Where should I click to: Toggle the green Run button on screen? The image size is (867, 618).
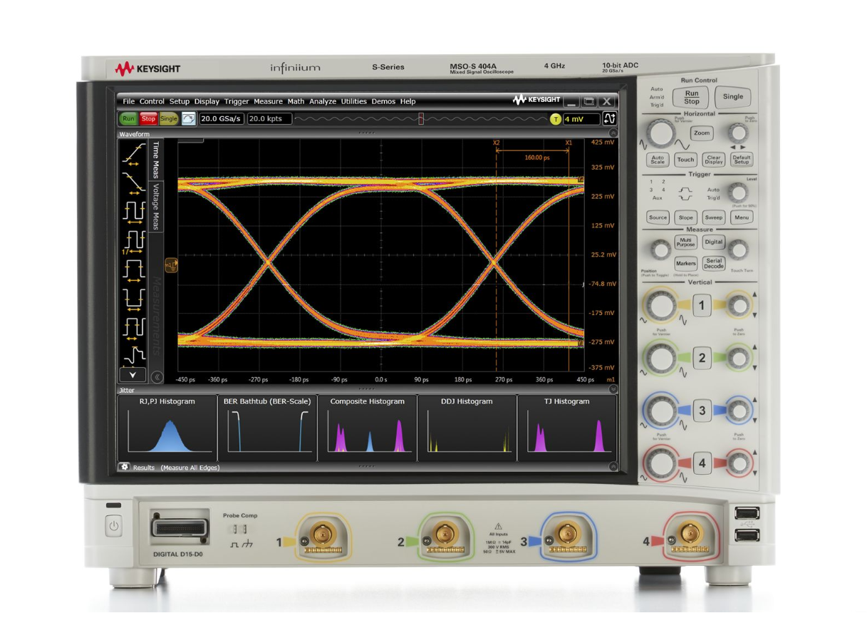pyautogui.click(x=128, y=119)
